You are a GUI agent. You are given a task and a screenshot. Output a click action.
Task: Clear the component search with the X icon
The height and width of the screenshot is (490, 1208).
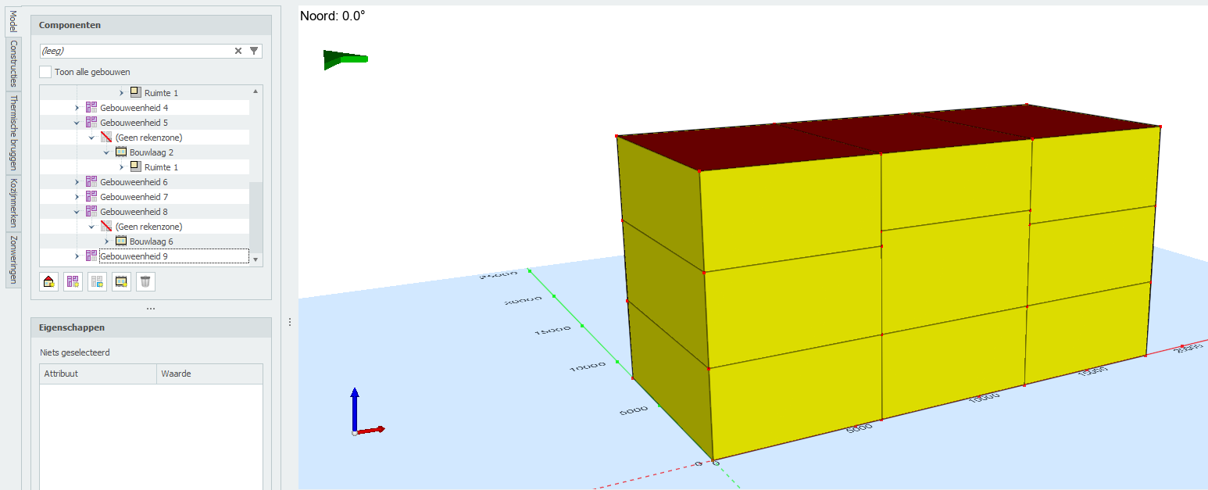[x=238, y=51]
